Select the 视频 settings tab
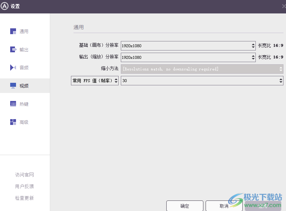 tap(24, 86)
